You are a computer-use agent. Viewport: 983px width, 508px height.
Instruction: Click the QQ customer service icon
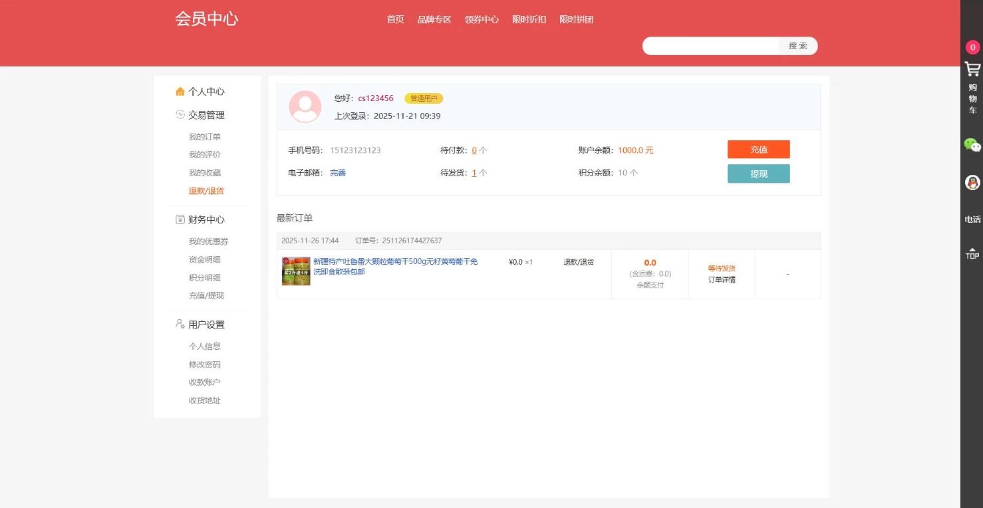coord(972,182)
